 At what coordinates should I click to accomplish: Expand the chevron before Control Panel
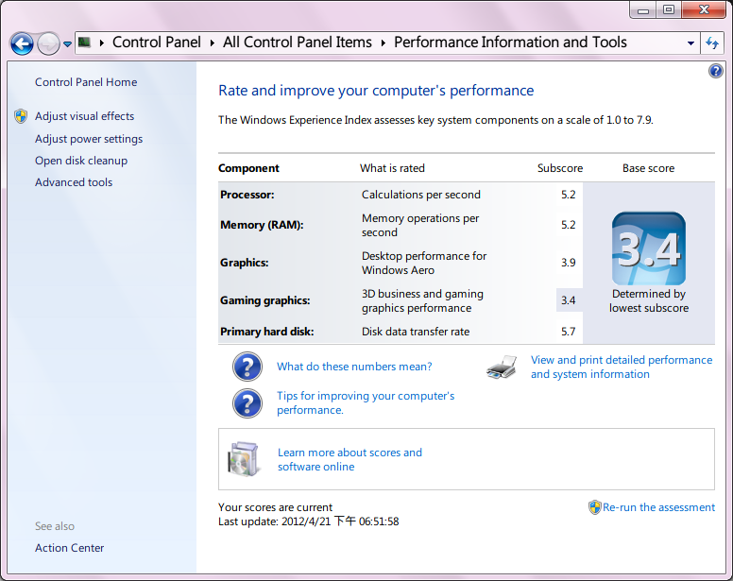pos(101,43)
